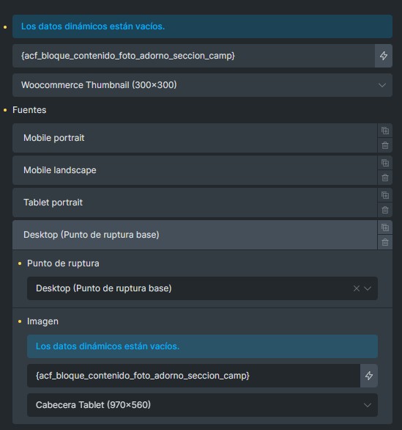Expand the Mobile landscape source item
The image size is (402, 430).
pos(195,170)
